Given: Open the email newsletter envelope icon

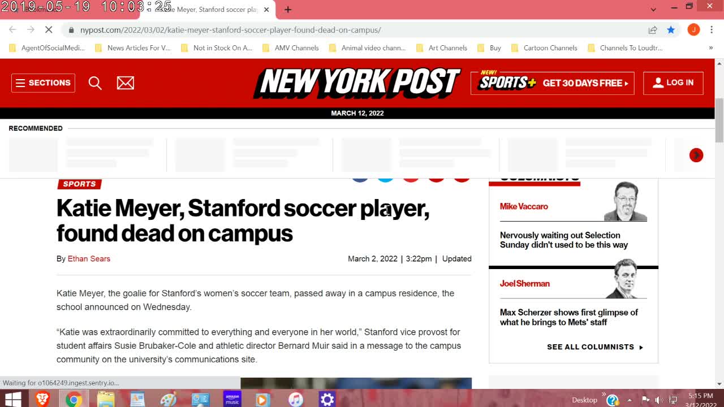Looking at the screenshot, I should pyautogui.click(x=126, y=83).
